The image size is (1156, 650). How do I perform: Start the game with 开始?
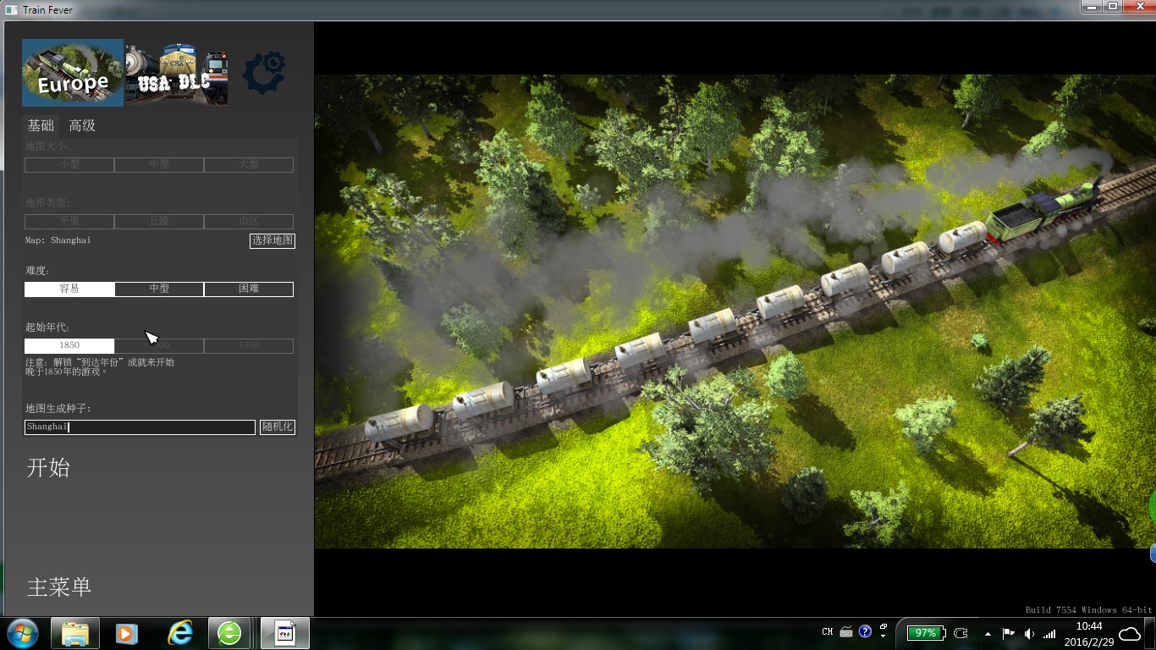point(48,468)
